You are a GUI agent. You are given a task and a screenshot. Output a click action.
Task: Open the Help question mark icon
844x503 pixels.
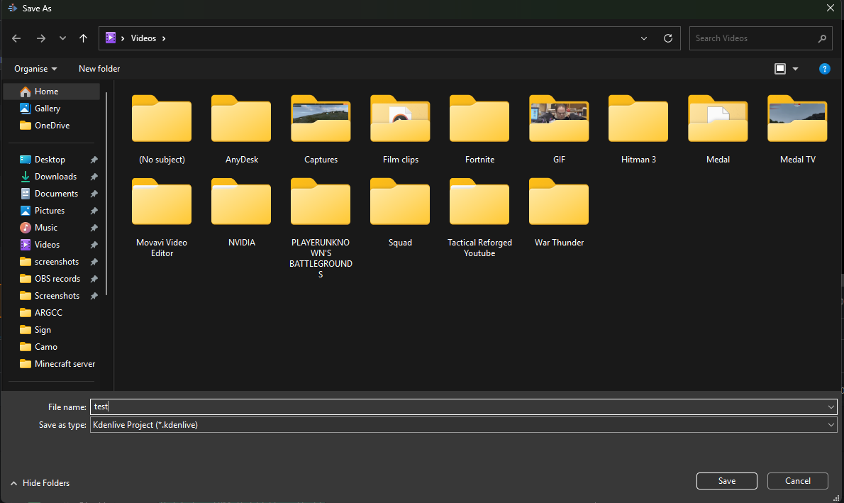824,69
